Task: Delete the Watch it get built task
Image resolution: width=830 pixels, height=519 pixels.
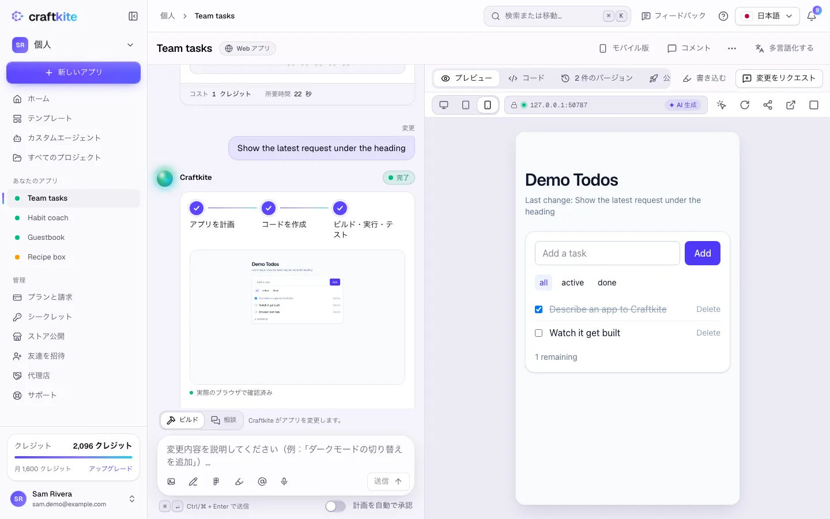Action: [x=708, y=333]
